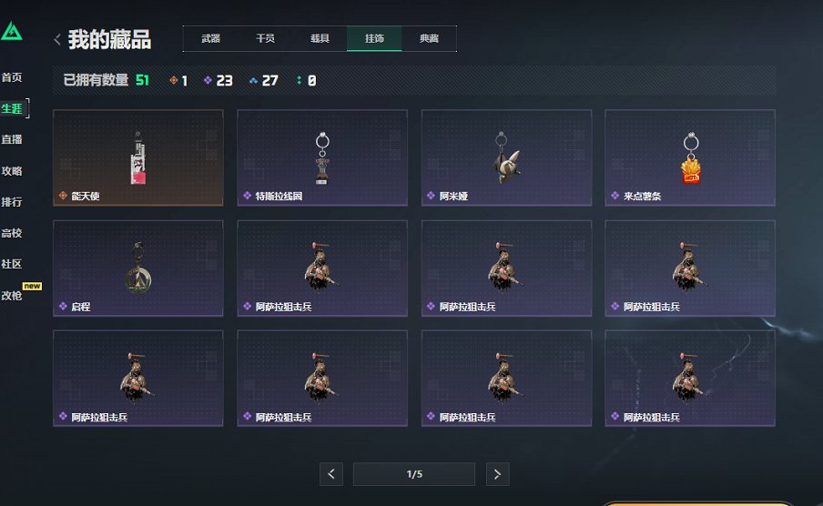This screenshot has height=506, width=823.
Task: Go back using the arrow beside 我的藏品
Action: (x=57, y=39)
